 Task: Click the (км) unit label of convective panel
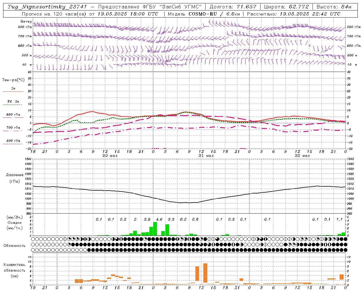point(15,276)
